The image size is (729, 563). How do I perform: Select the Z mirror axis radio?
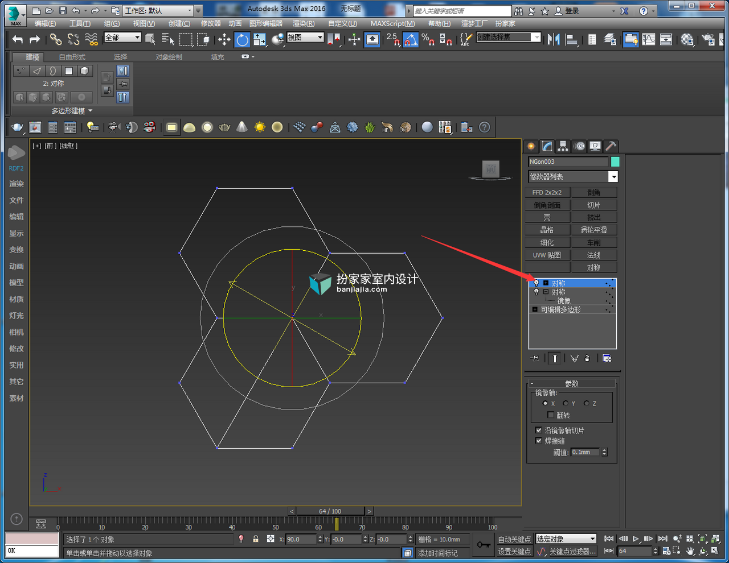click(x=587, y=403)
